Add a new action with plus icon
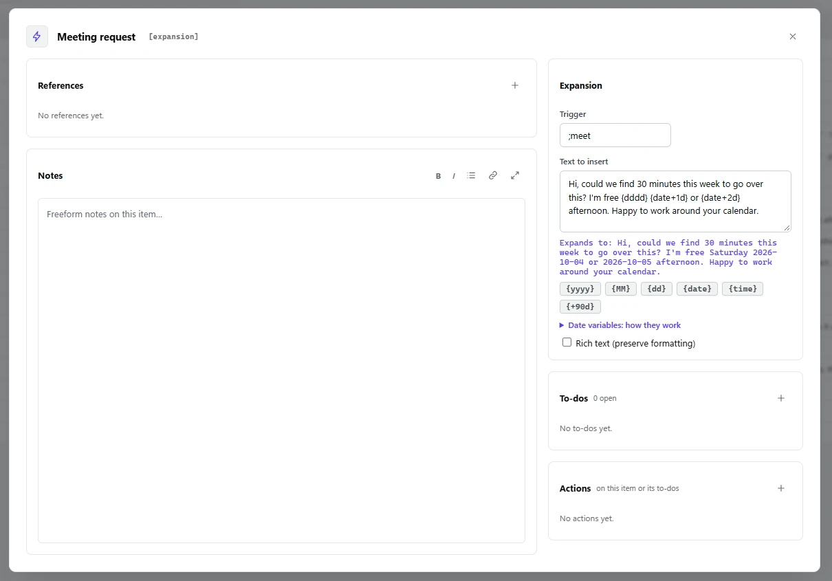The height and width of the screenshot is (581, 832). (x=781, y=488)
